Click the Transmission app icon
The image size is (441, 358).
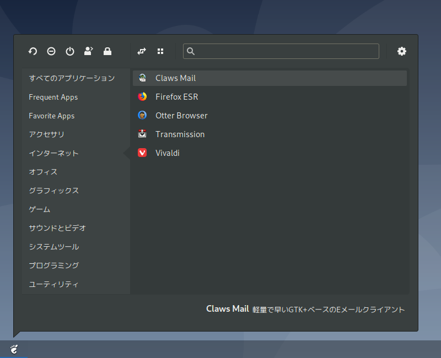point(142,134)
